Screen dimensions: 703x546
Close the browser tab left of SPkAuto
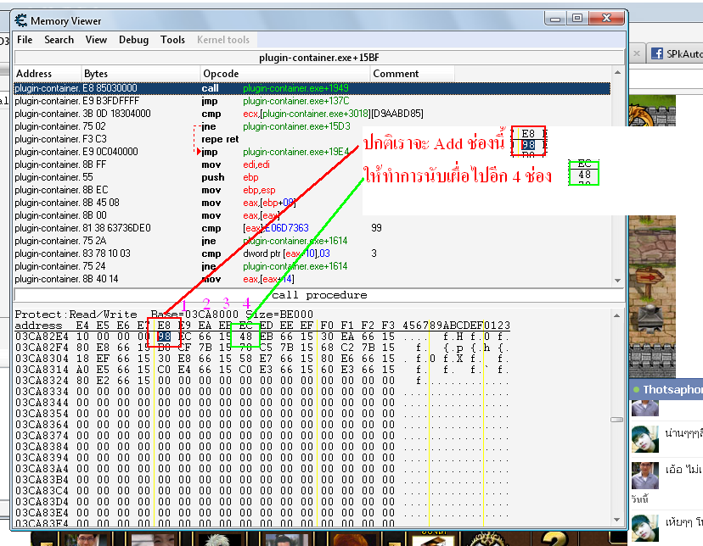[637, 53]
